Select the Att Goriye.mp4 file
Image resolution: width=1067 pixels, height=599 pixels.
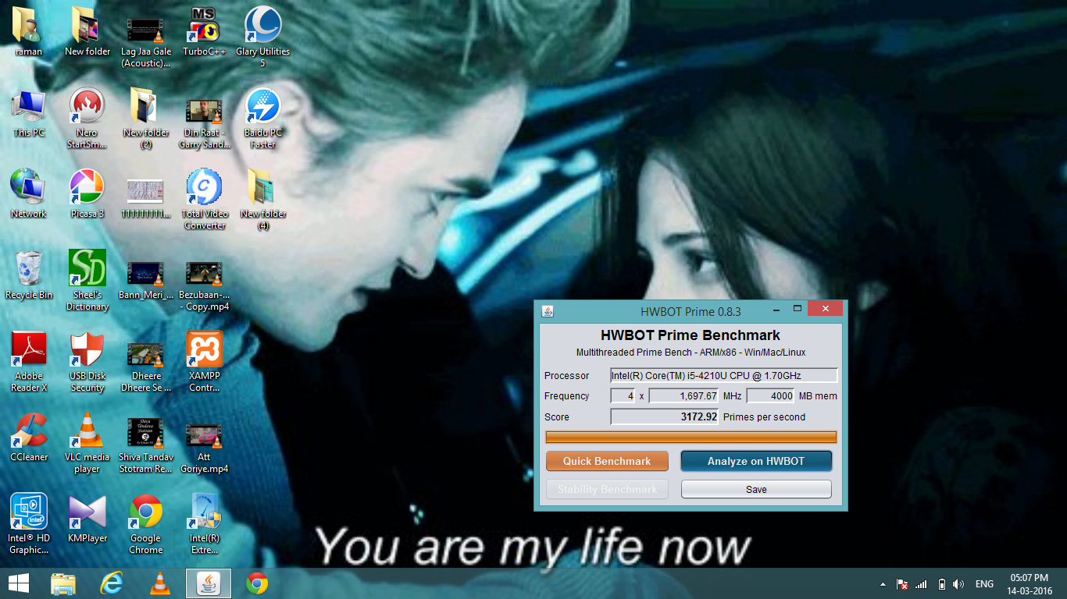(204, 436)
